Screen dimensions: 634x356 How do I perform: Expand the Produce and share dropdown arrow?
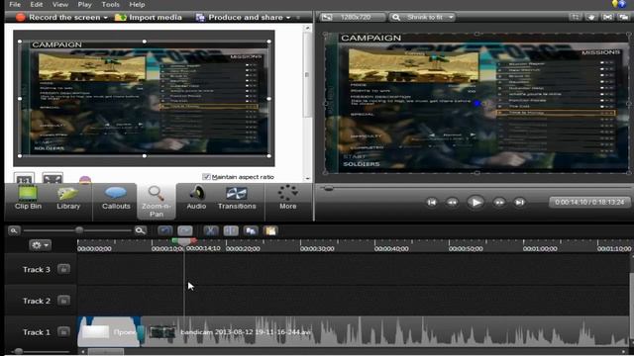(x=288, y=18)
